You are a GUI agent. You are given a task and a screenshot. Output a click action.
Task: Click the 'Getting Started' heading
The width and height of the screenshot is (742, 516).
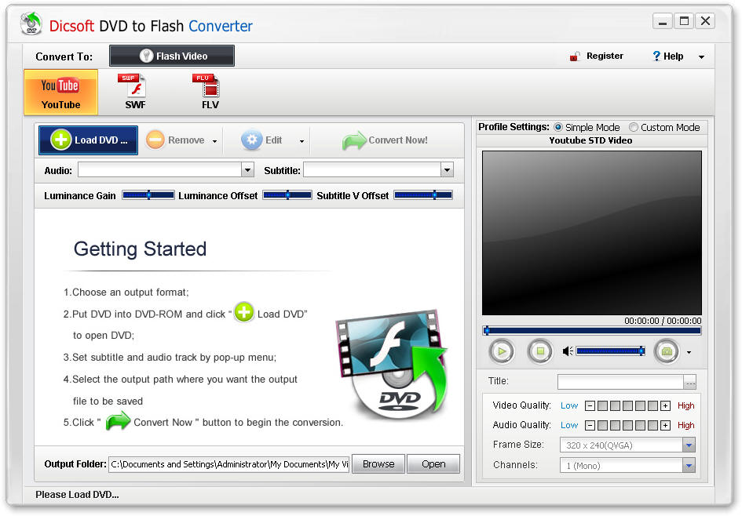140,249
